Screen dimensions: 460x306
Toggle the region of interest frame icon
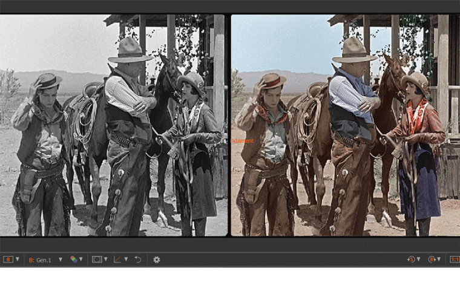point(96,259)
